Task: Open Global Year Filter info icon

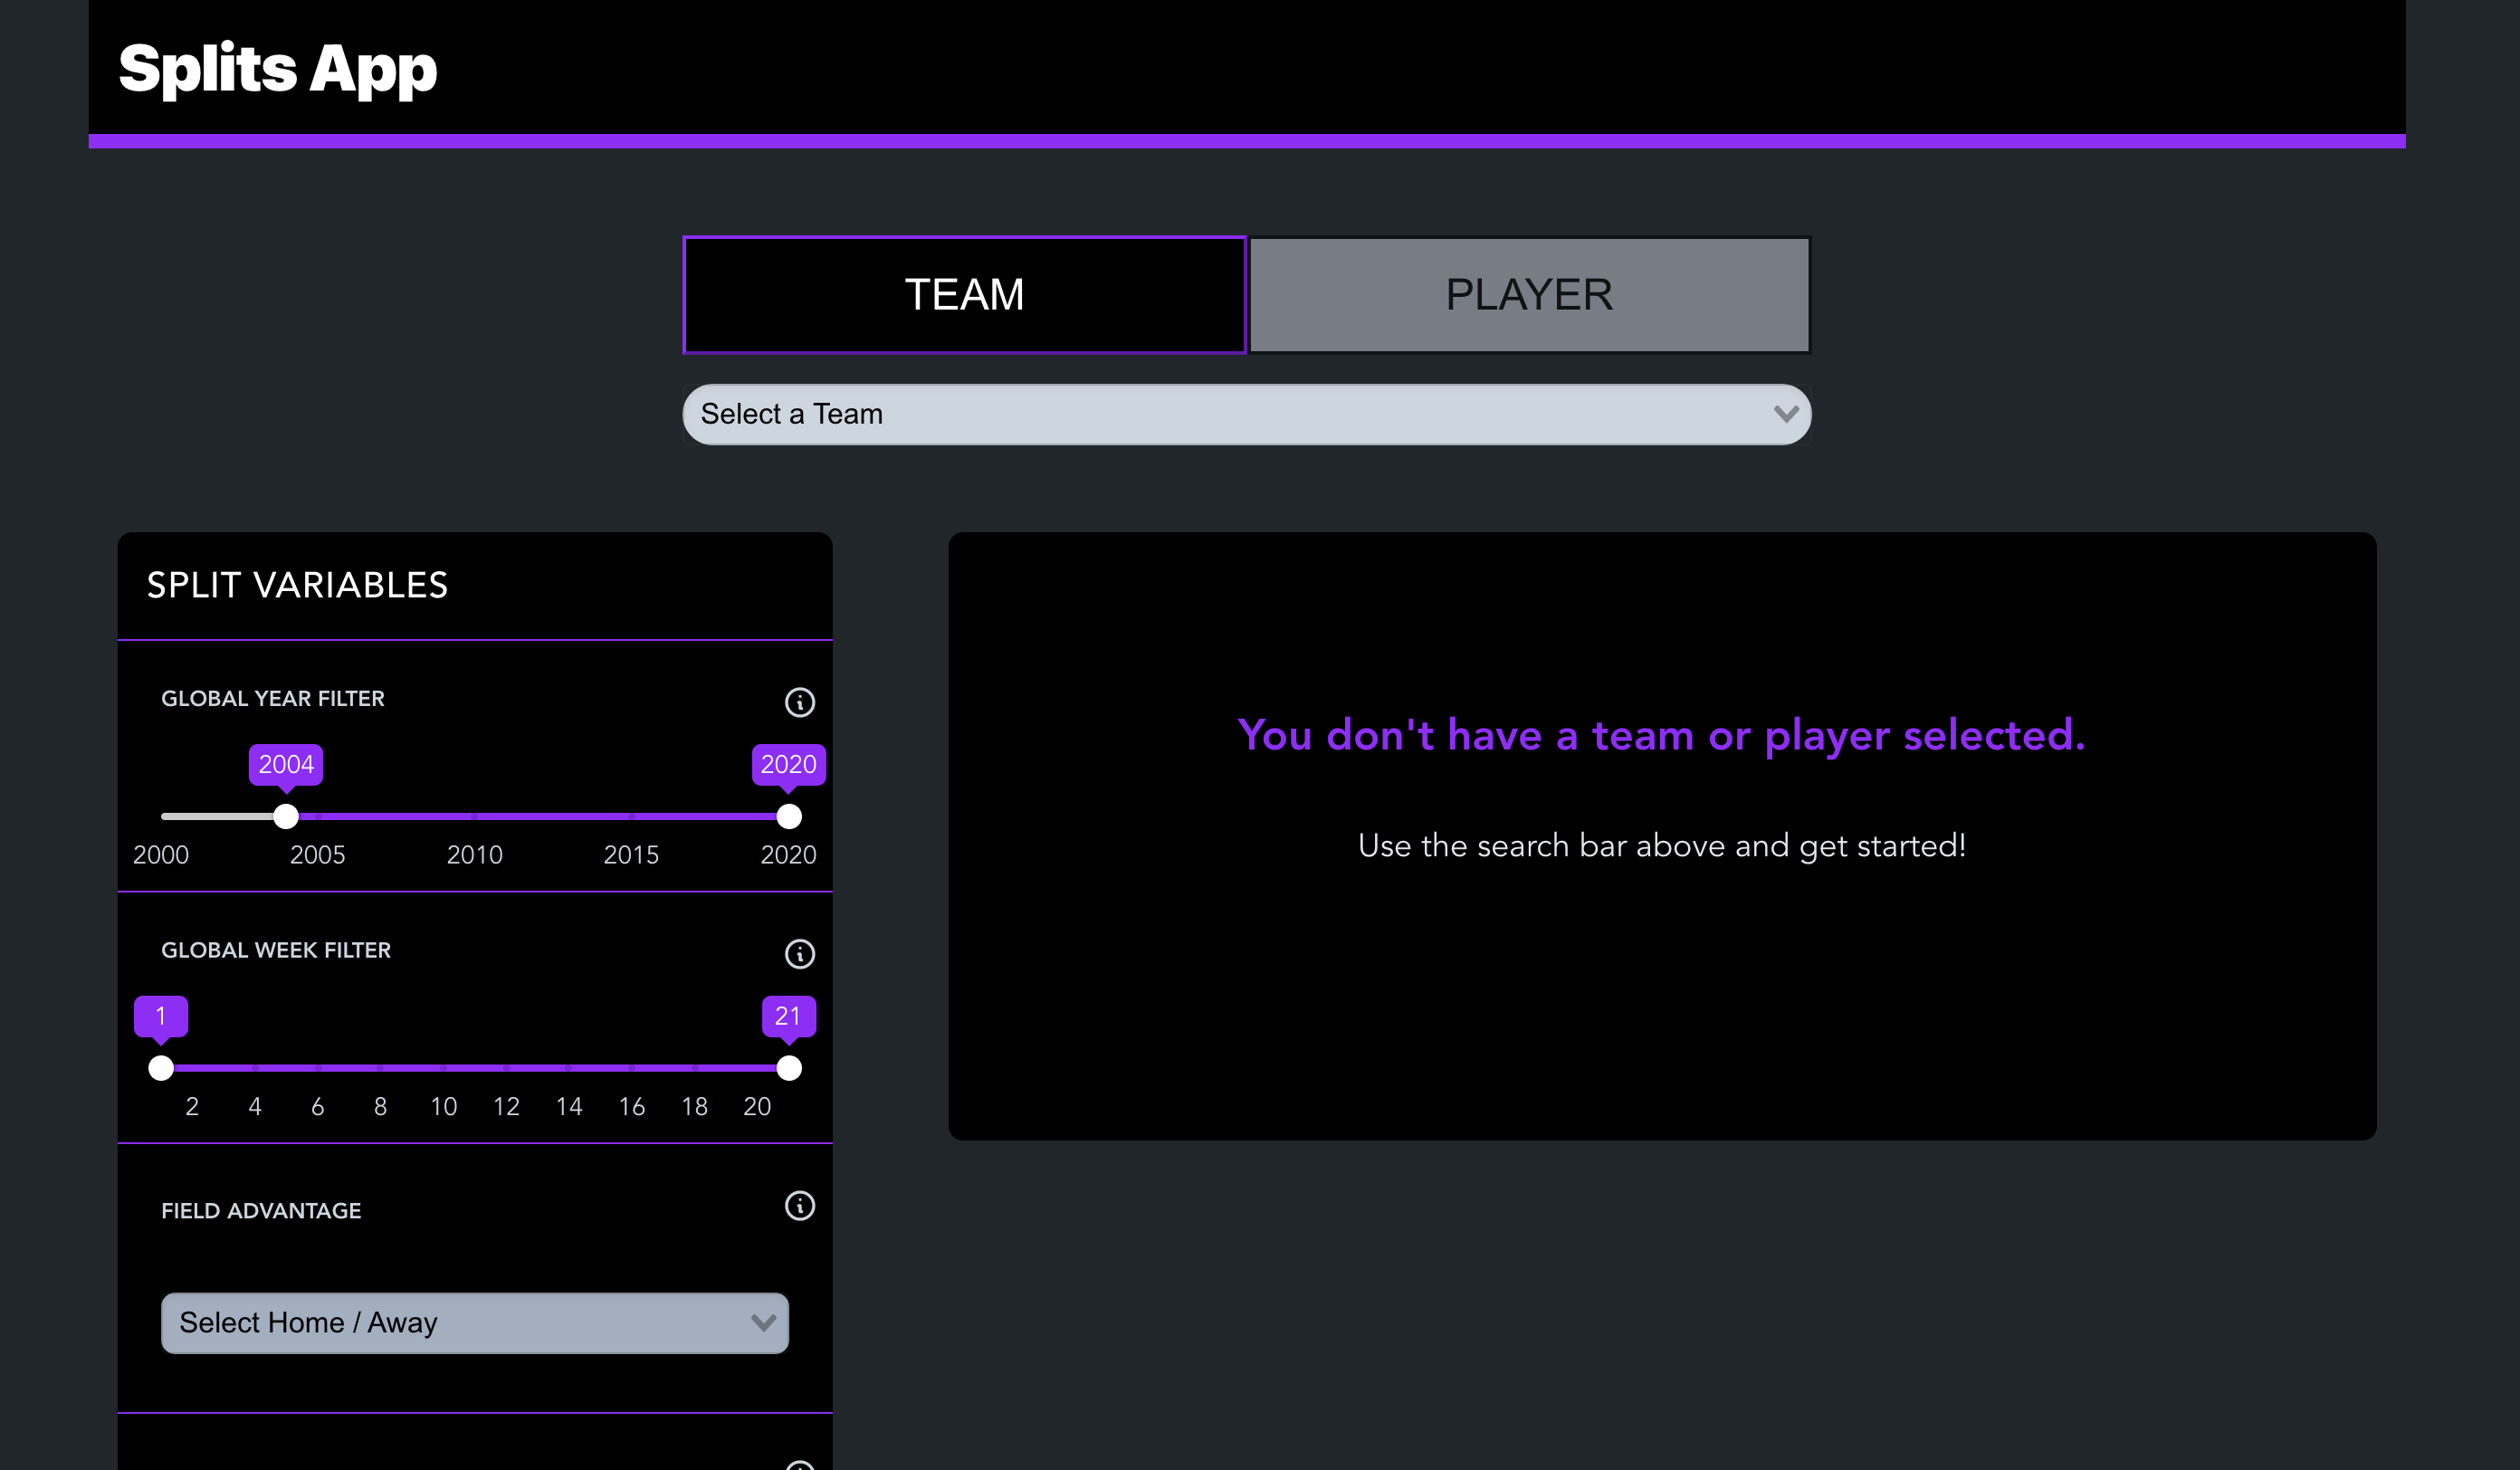Action: point(799,702)
